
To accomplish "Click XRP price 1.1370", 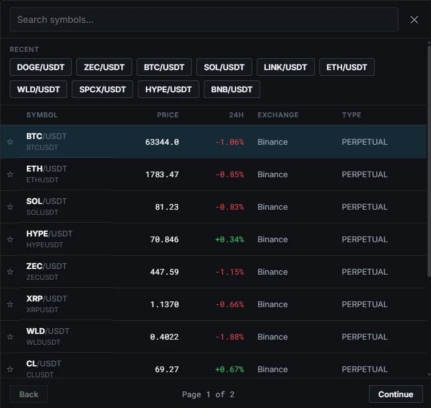I will 165,304.
